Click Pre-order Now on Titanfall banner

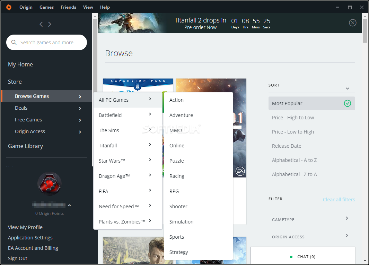(200, 27)
